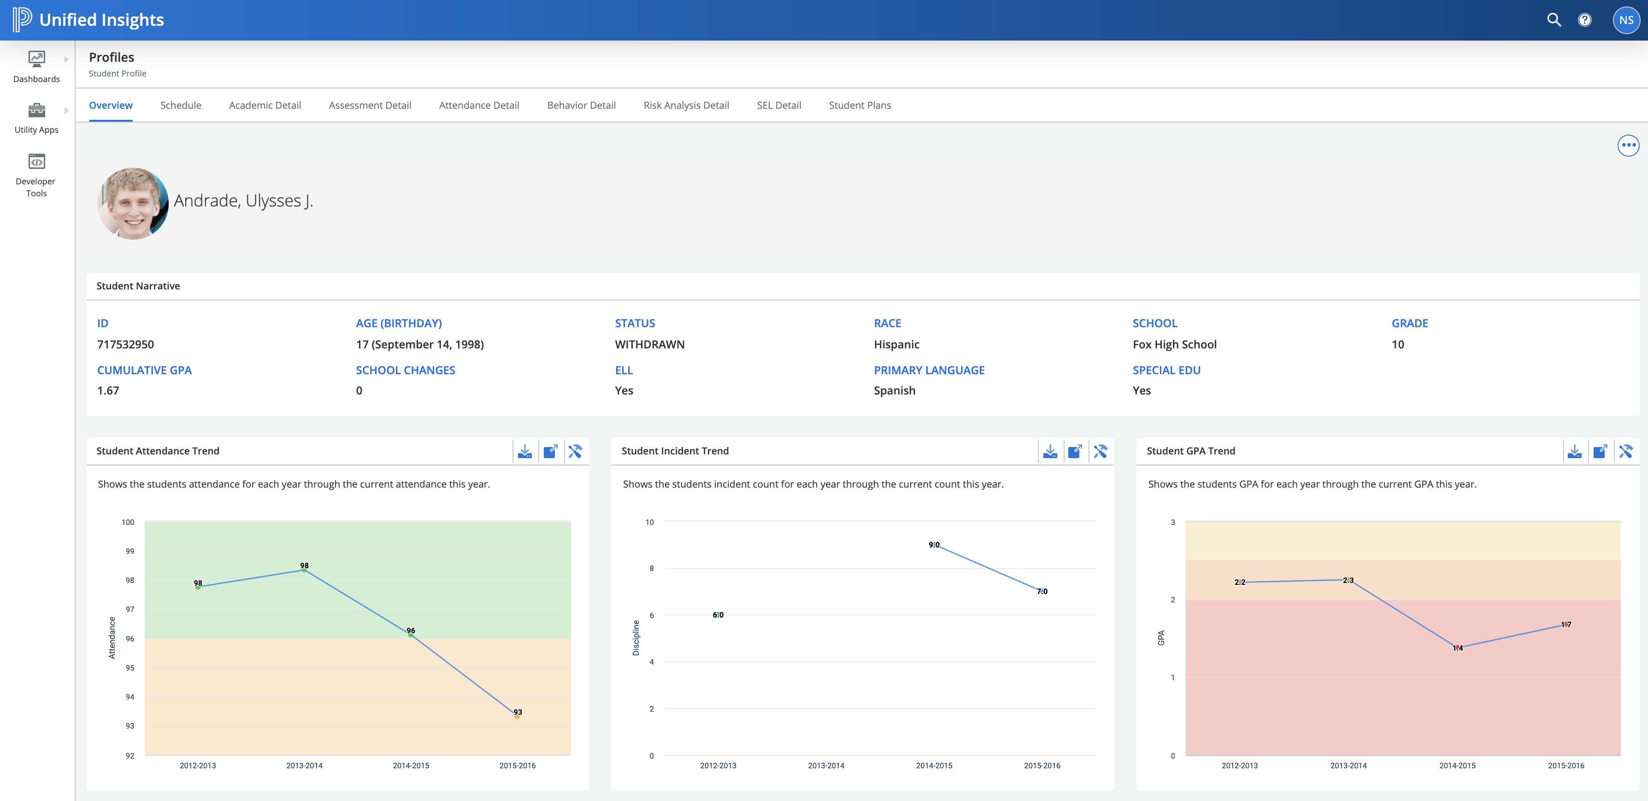Select the Dashboards icon in the sidebar
The width and height of the screenshot is (1648, 801).
click(36, 60)
